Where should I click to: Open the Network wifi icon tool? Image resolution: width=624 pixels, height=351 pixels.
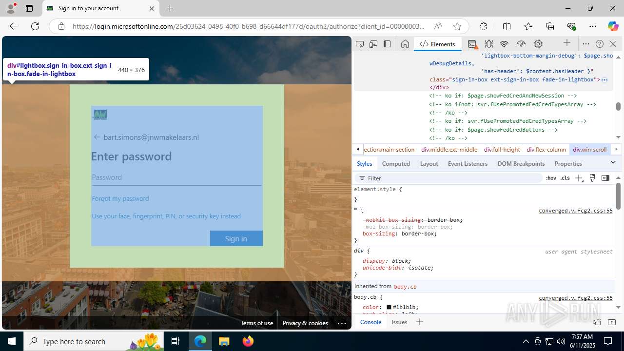pyautogui.click(x=504, y=44)
